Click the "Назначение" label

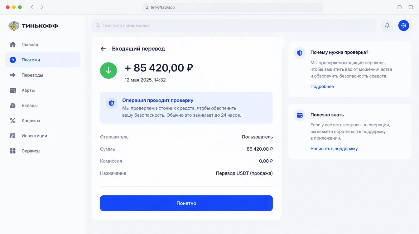click(x=113, y=173)
